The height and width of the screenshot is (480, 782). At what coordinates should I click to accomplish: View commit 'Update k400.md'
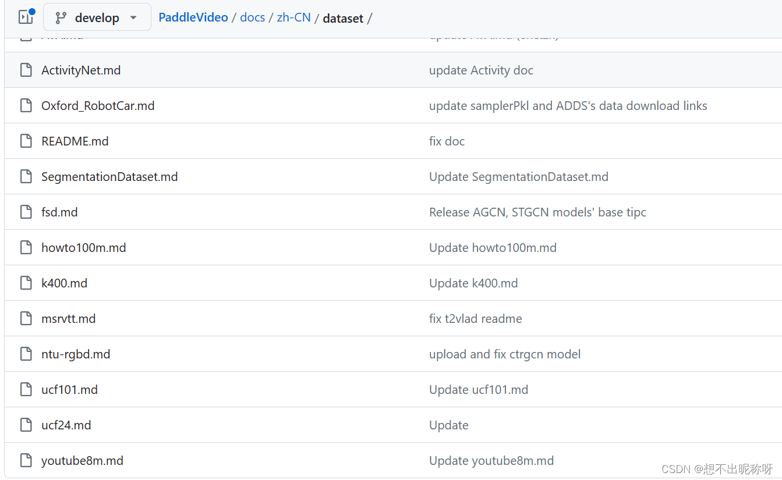[473, 283]
